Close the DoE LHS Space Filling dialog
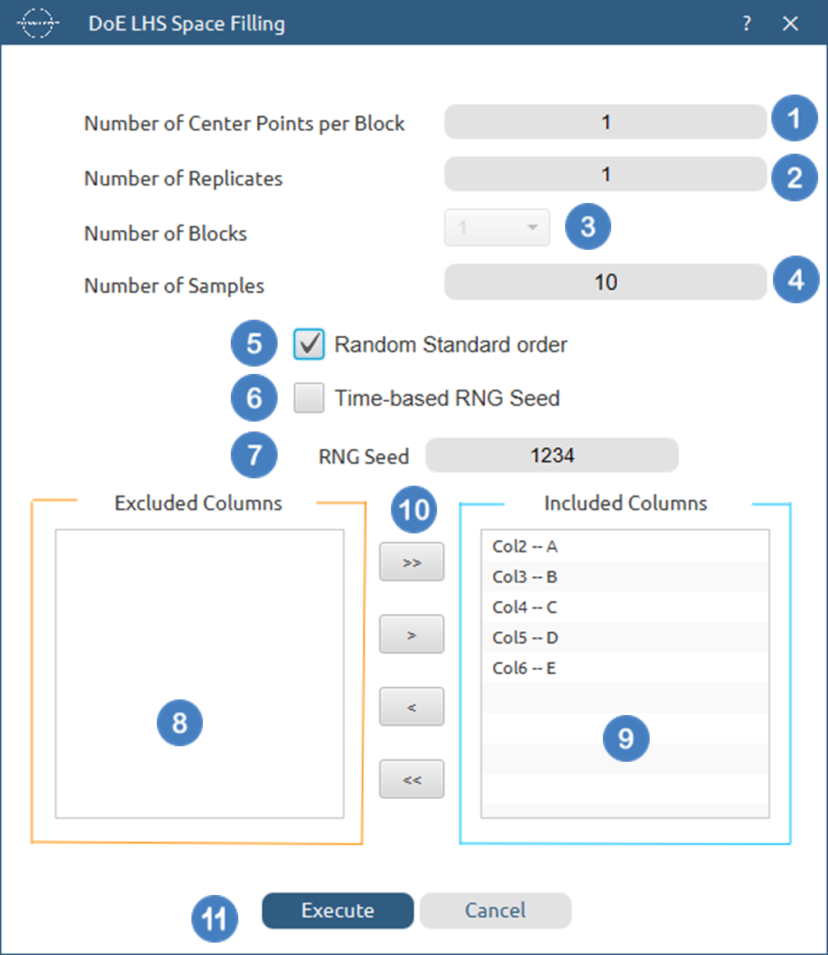The image size is (828, 955). pyautogui.click(x=790, y=24)
